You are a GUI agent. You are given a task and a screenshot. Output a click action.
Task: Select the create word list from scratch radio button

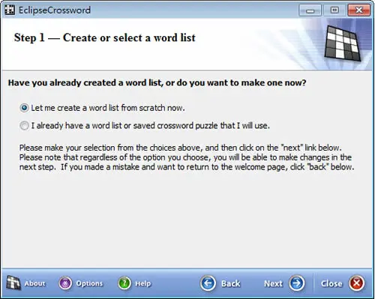[x=24, y=108]
